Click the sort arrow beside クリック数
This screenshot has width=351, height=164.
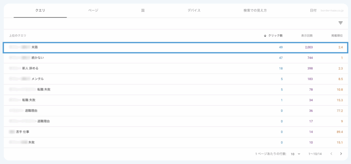click(x=265, y=35)
